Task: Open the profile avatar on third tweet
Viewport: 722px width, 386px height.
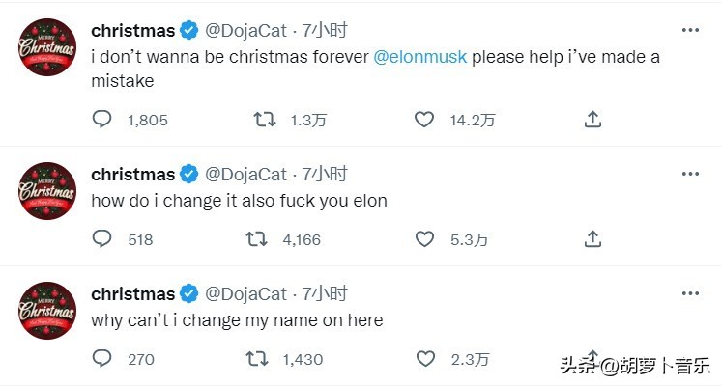Action: [x=46, y=309]
